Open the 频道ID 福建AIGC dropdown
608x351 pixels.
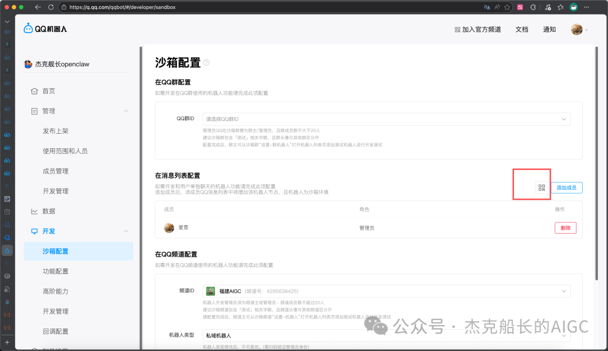pos(387,291)
